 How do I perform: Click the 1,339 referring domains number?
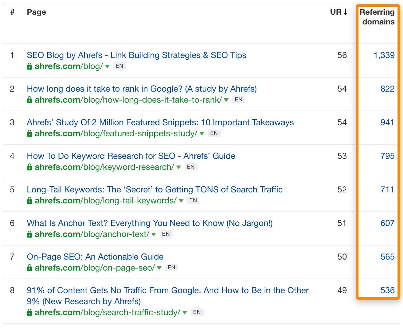[384, 55]
